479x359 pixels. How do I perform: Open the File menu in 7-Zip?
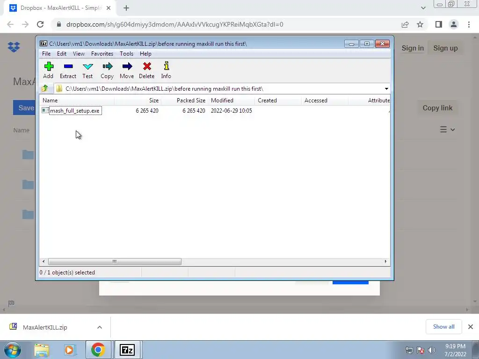(x=46, y=54)
